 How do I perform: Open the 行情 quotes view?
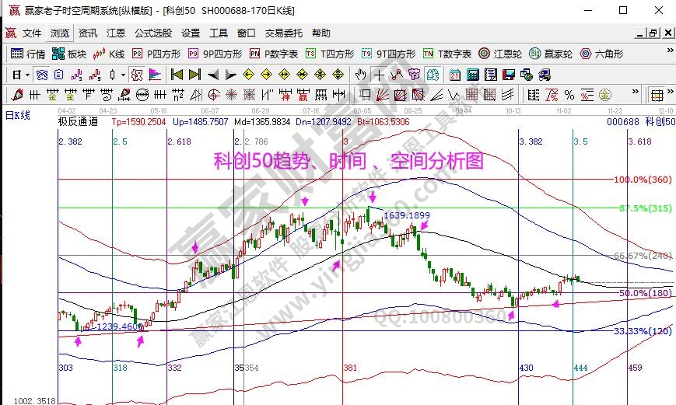28,54
